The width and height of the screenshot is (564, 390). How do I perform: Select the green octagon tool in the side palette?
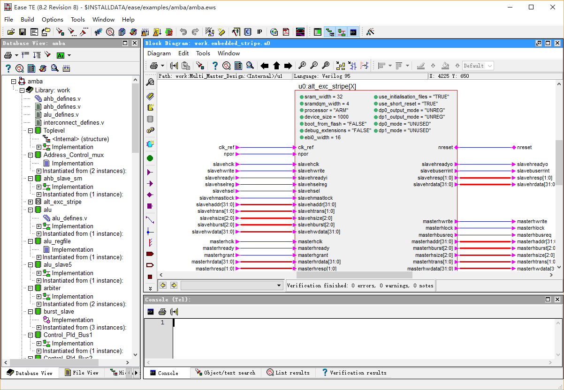point(150,158)
